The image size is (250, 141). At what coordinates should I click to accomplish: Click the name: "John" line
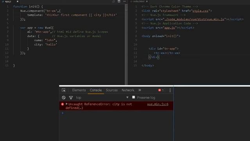(x=45, y=40)
